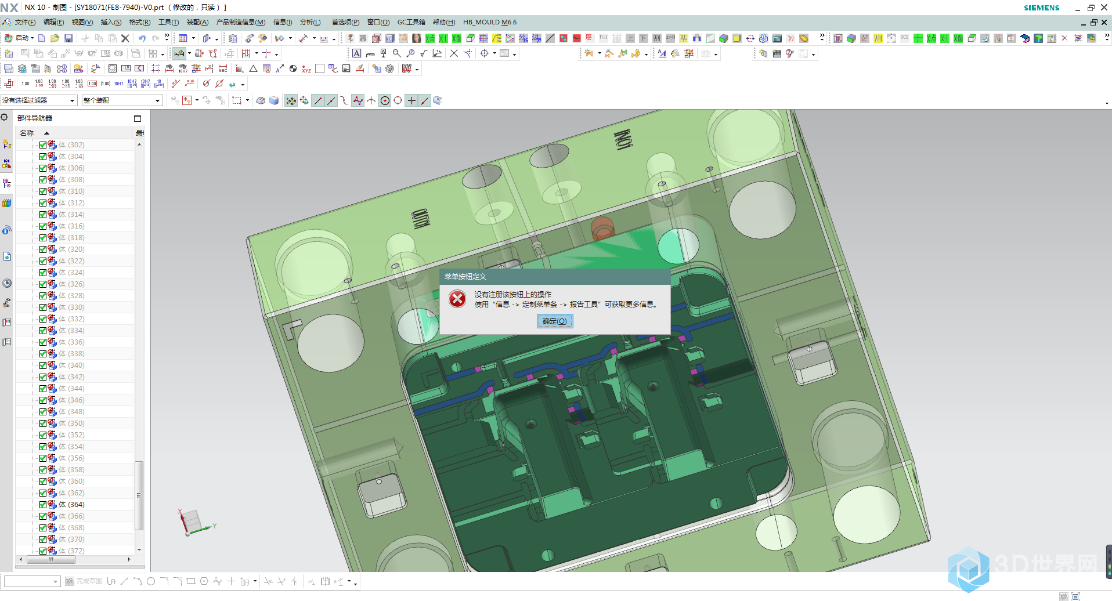Click the 割 cut icon with gray background
This screenshot has width=1112, height=601.
click(x=656, y=38)
